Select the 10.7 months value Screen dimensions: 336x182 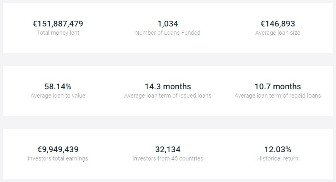278,86
